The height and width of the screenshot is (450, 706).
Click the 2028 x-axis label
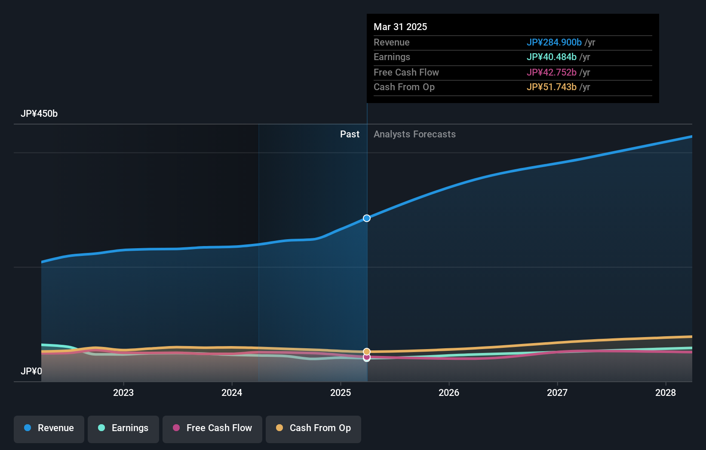(666, 392)
